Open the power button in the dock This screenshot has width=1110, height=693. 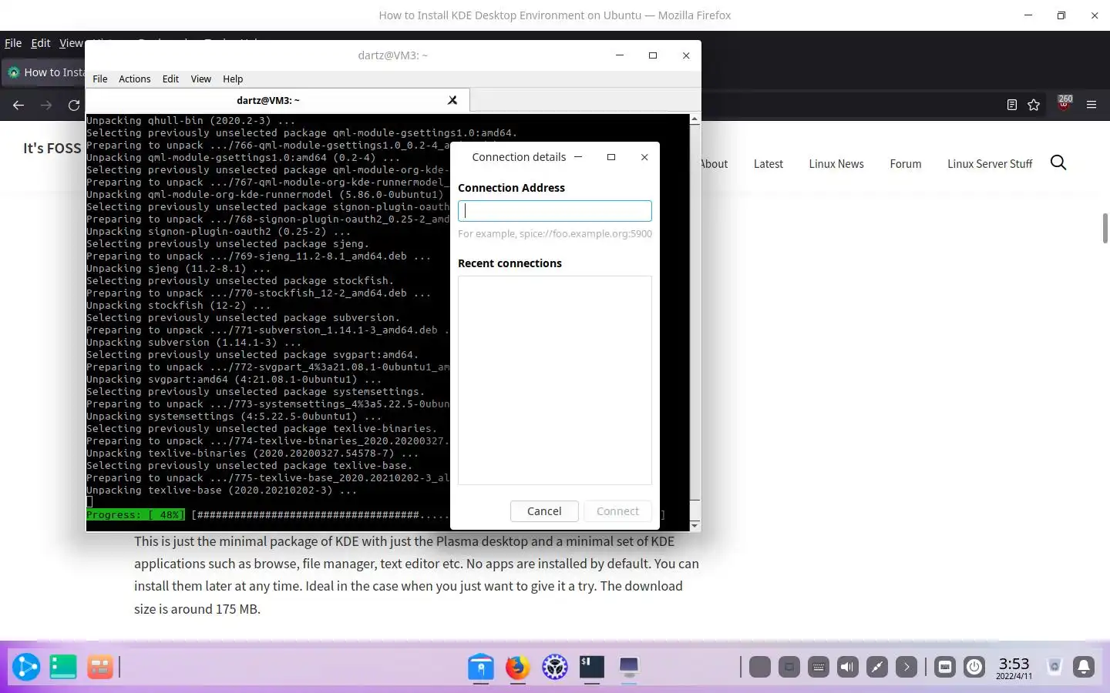pos(974,667)
